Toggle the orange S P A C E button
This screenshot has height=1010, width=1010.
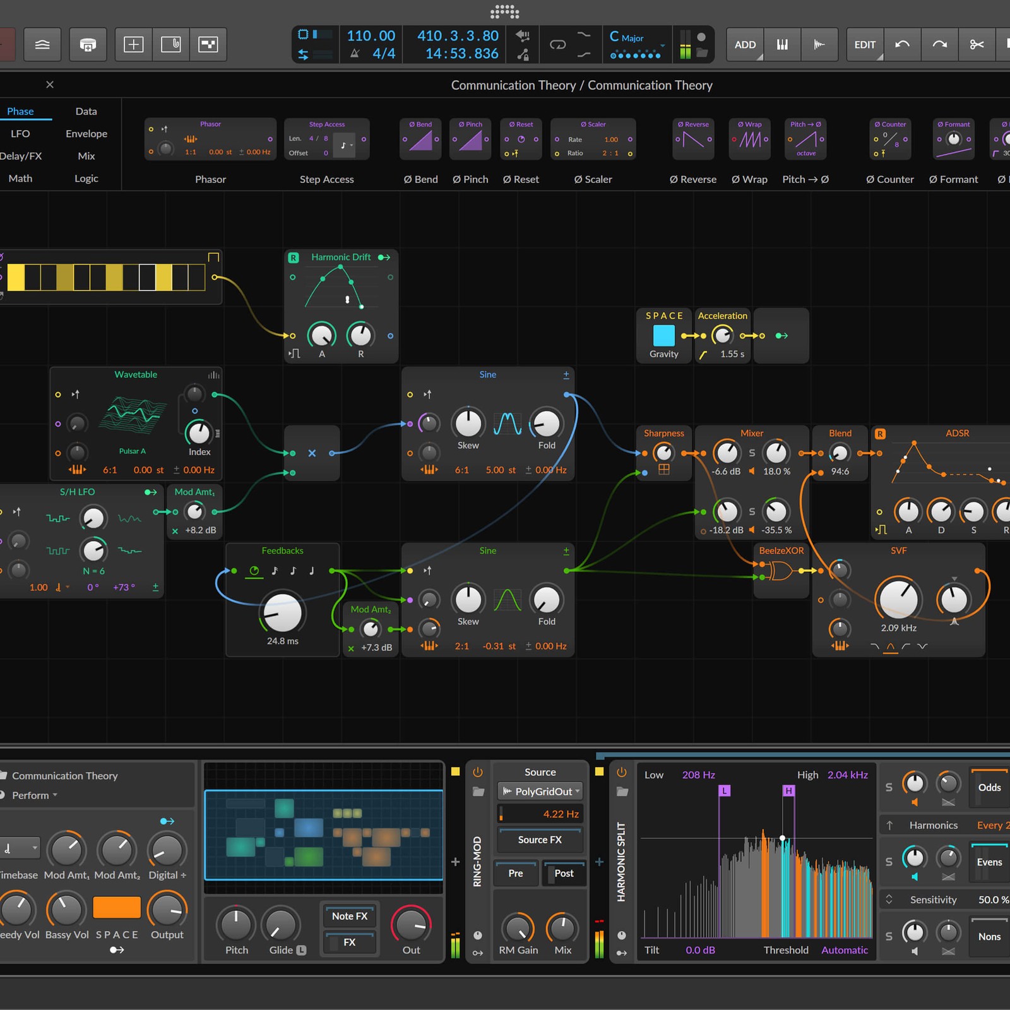[117, 907]
